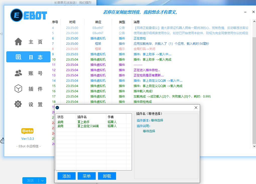
Task: Open the 日志 log panel icon in sidebar
Action: point(18,57)
